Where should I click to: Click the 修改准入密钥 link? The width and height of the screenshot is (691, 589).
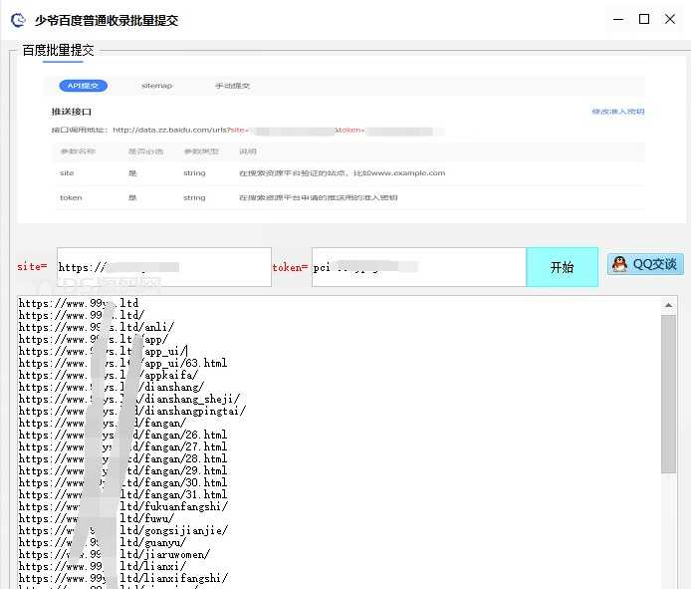point(617,112)
